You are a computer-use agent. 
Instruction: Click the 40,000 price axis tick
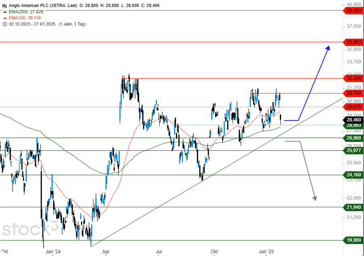click(354, 4)
